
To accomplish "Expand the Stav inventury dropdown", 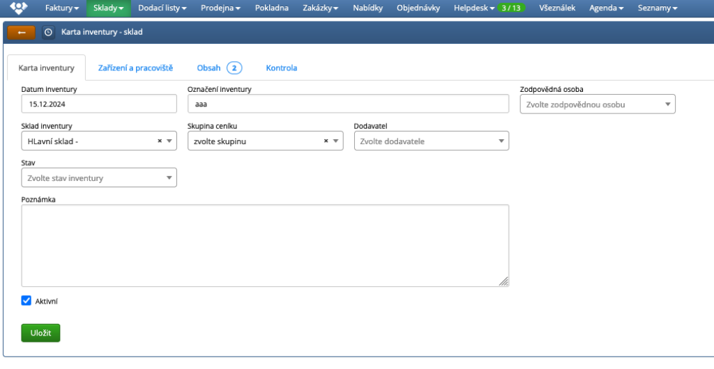I will point(98,178).
